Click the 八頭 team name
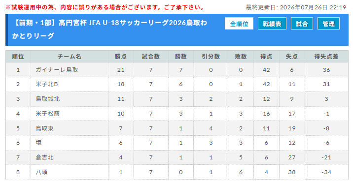This screenshot has height=183, width=353. [x=41, y=172]
